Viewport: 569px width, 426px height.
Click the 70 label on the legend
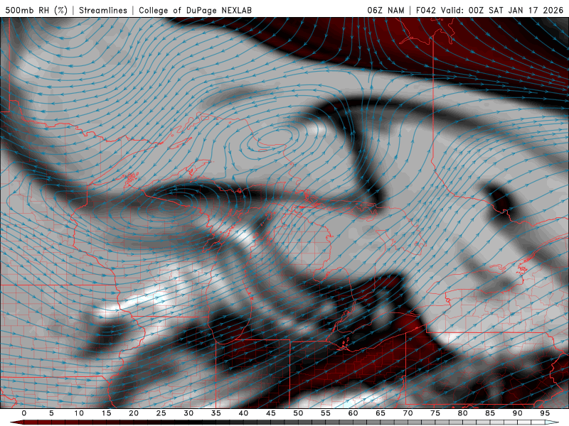(x=408, y=413)
